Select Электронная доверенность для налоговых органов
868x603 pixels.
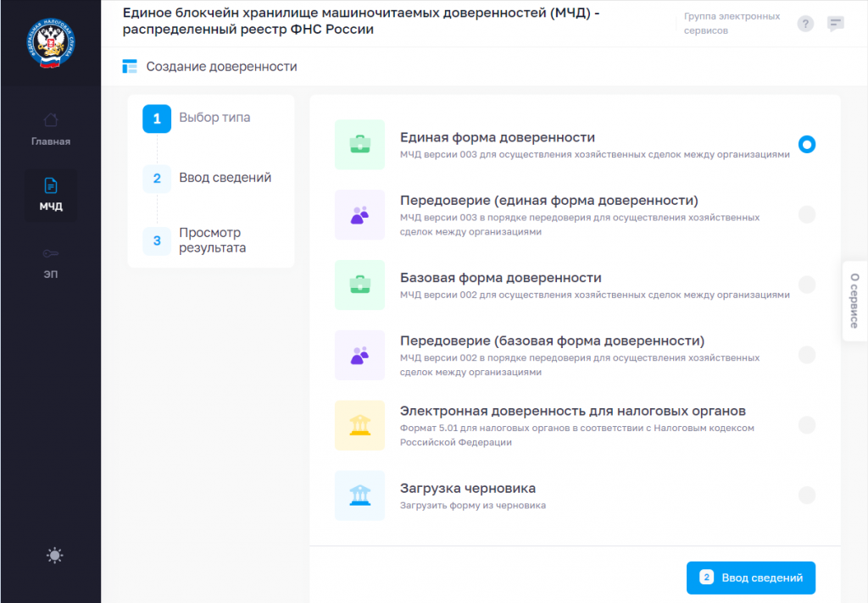pos(806,427)
